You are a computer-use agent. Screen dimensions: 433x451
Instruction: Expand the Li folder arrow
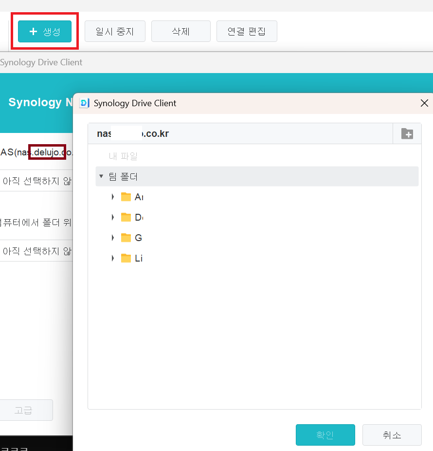click(x=113, y=258)
